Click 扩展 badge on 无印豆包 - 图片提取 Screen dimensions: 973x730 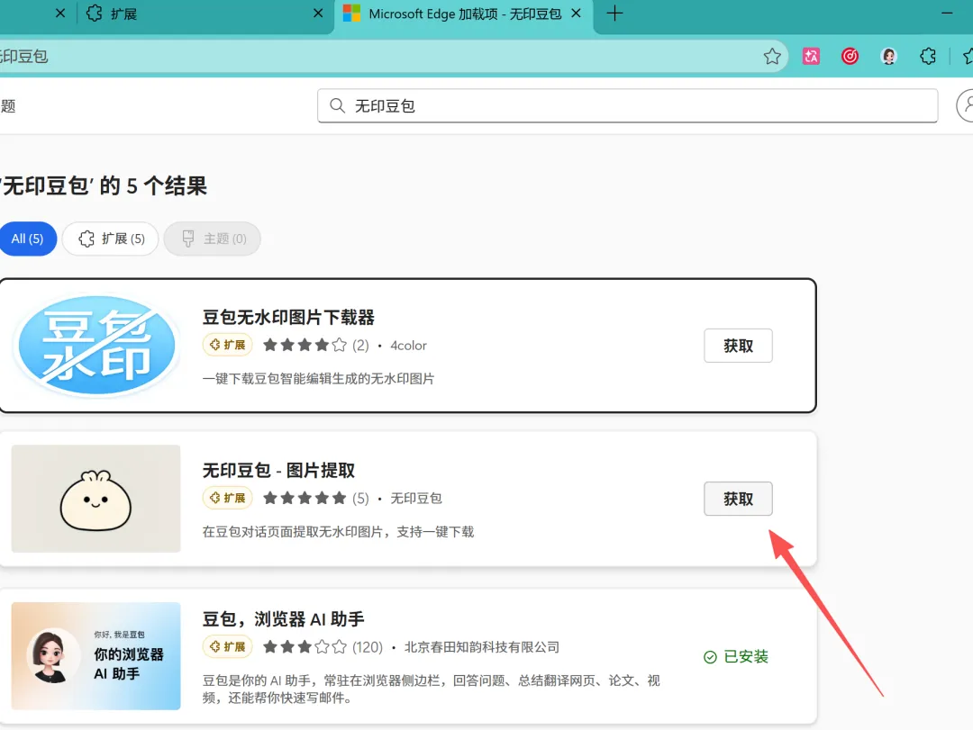click(x=227, y=498)
